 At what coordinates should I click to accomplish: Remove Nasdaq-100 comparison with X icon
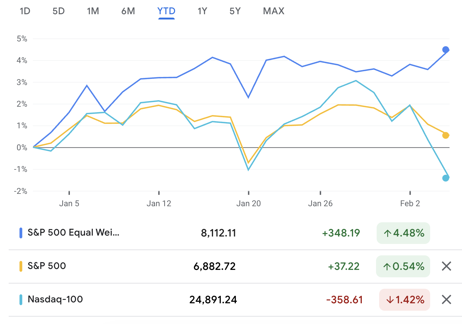(x=446, y=299)
